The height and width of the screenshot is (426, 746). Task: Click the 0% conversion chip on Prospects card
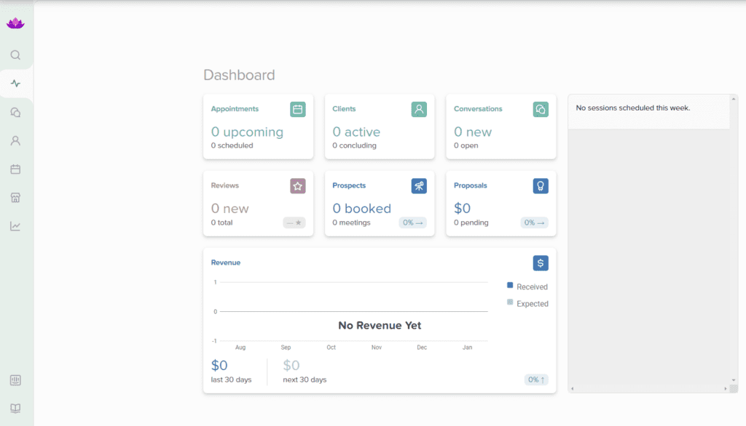pos(413,222)
